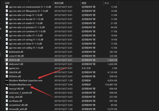Select the api-ms-win-crt-environment-l1-1-0.dll file name
Viewport: 159px width, 111px height.
(30, 7)
